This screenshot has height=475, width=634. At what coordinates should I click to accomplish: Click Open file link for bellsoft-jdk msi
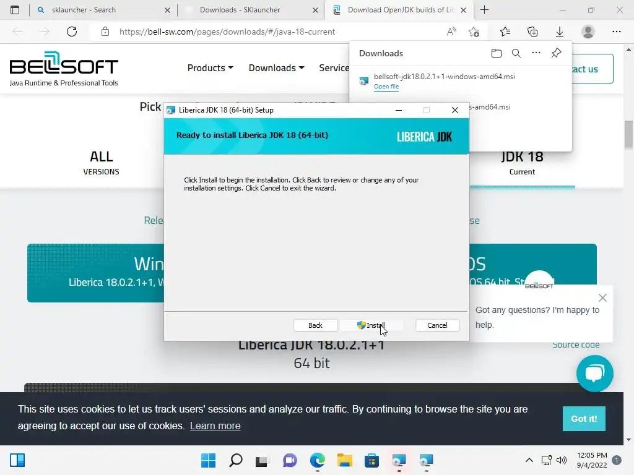click(386, 87)
